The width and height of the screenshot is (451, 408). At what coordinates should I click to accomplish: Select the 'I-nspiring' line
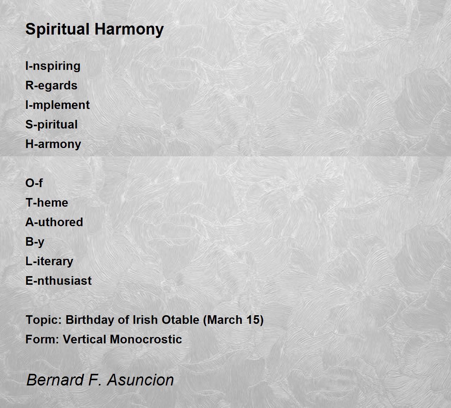(x=53, y=66)
